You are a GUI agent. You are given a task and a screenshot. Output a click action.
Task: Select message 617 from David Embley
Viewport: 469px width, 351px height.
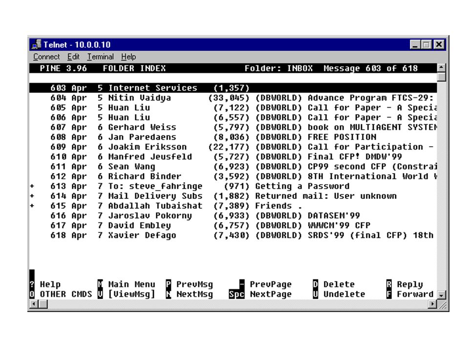[233, 226]
